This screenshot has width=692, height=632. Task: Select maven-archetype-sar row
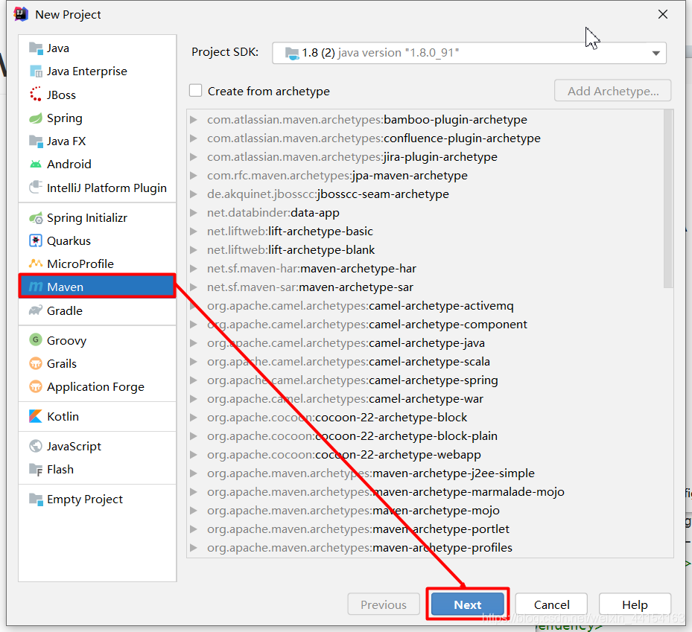(426, 287)
